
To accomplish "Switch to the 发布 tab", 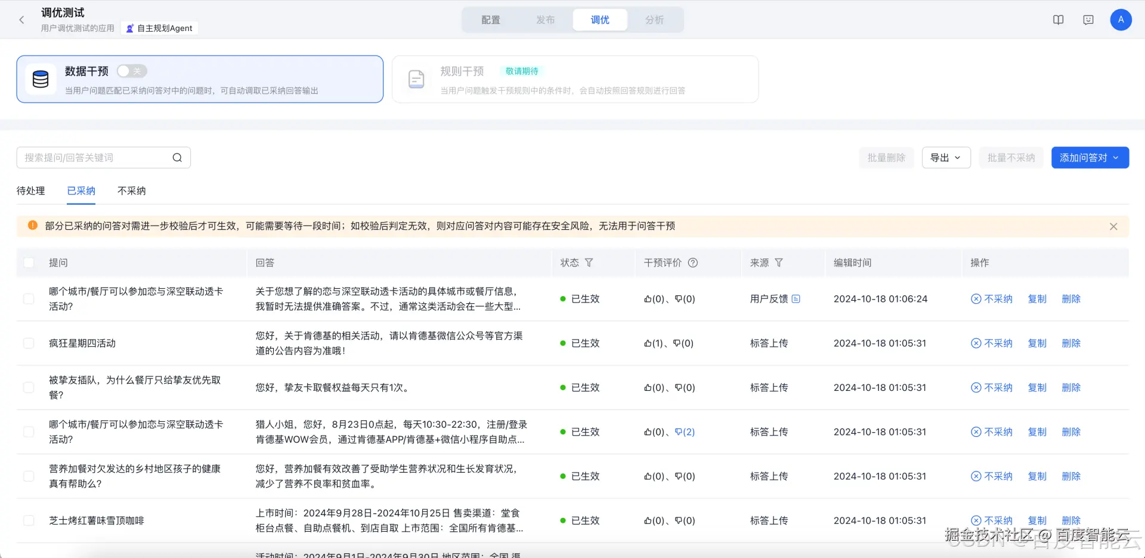I will tap(545, 20).
